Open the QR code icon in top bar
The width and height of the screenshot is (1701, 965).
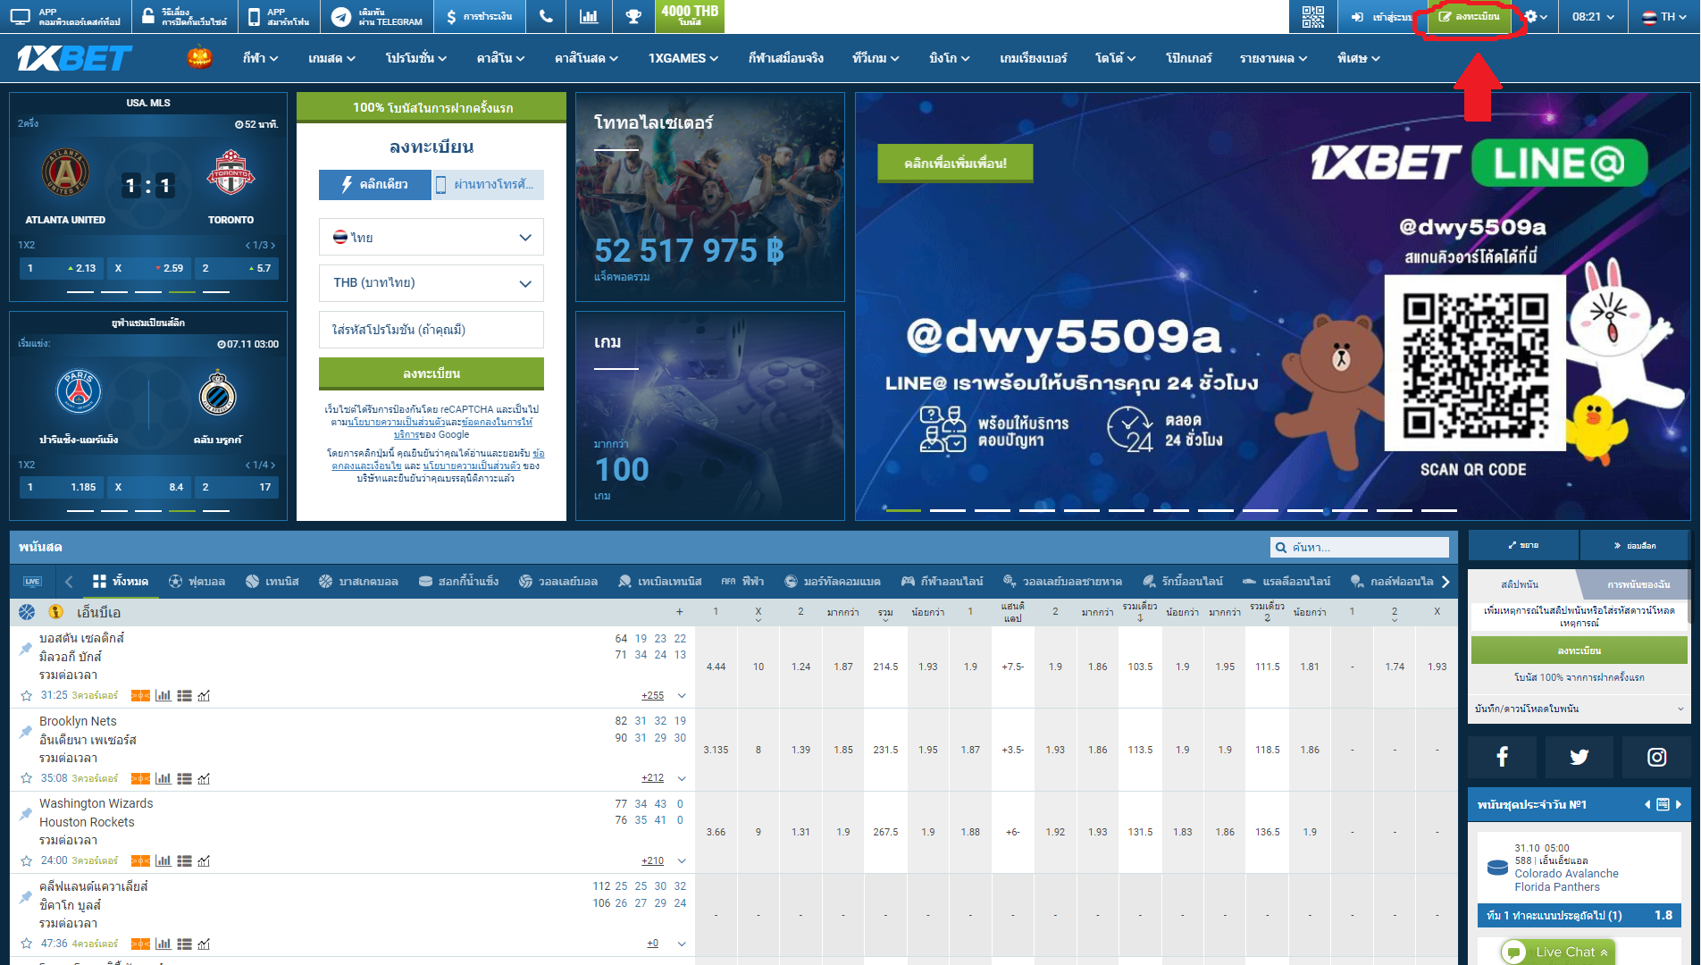1313,17
